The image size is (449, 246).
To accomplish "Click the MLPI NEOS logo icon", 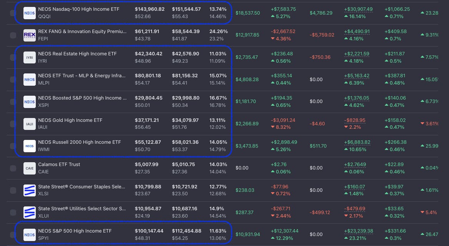I will pos(30,80).
